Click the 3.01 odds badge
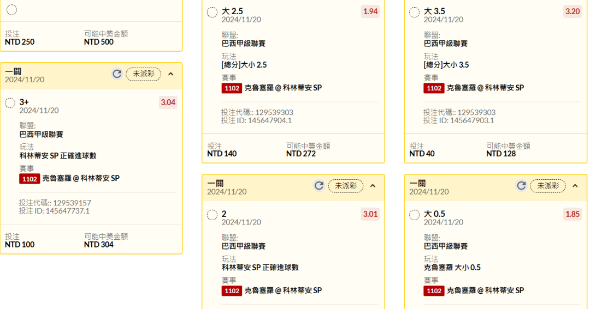Image resolution: width=590 pixels, height=309 pixels. click(x=370, y=214)
